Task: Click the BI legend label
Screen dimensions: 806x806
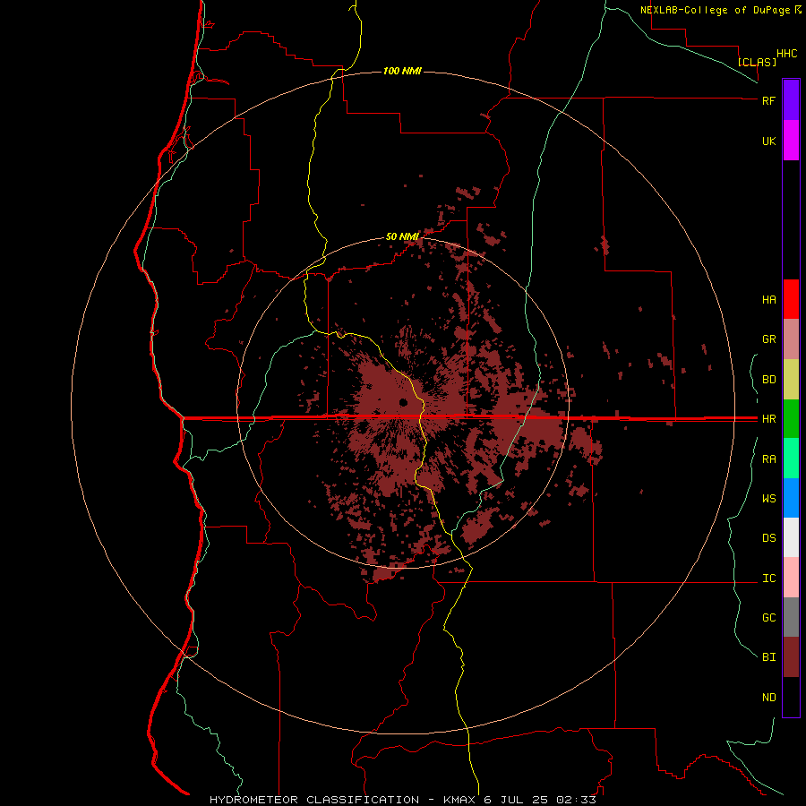Action: click(768, 657)
